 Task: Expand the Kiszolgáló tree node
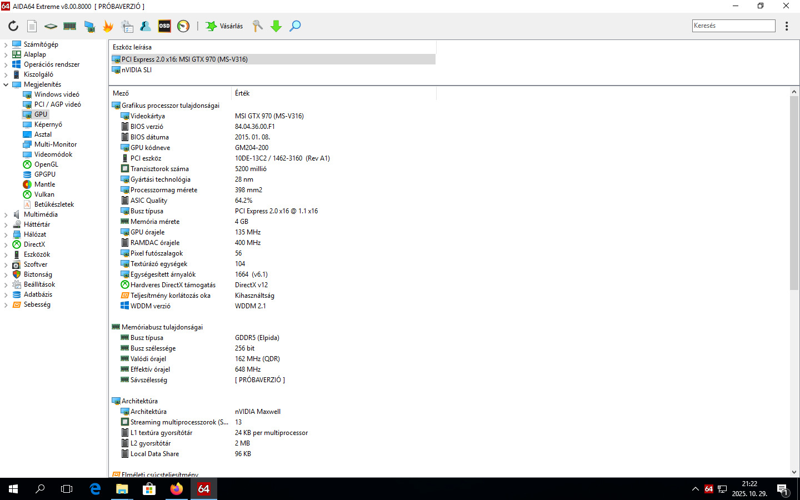tap(6, 74)
